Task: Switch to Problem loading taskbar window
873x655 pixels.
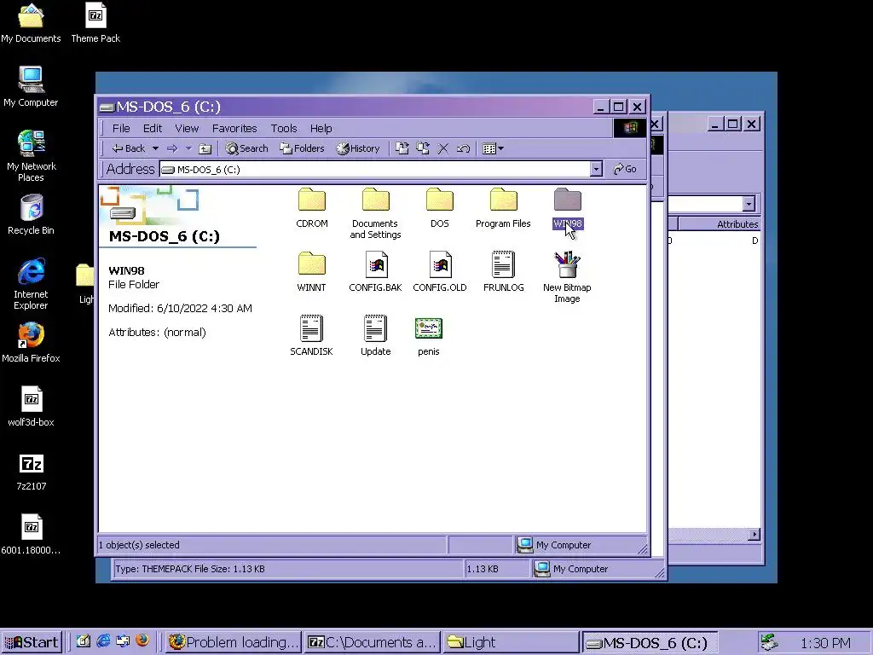Action: point(233,642)
